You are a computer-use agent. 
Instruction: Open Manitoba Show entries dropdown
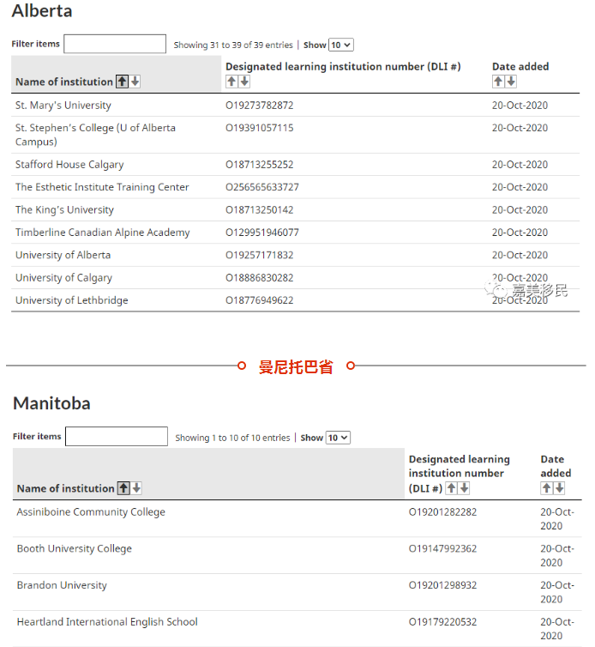click(x=338, y=438)
